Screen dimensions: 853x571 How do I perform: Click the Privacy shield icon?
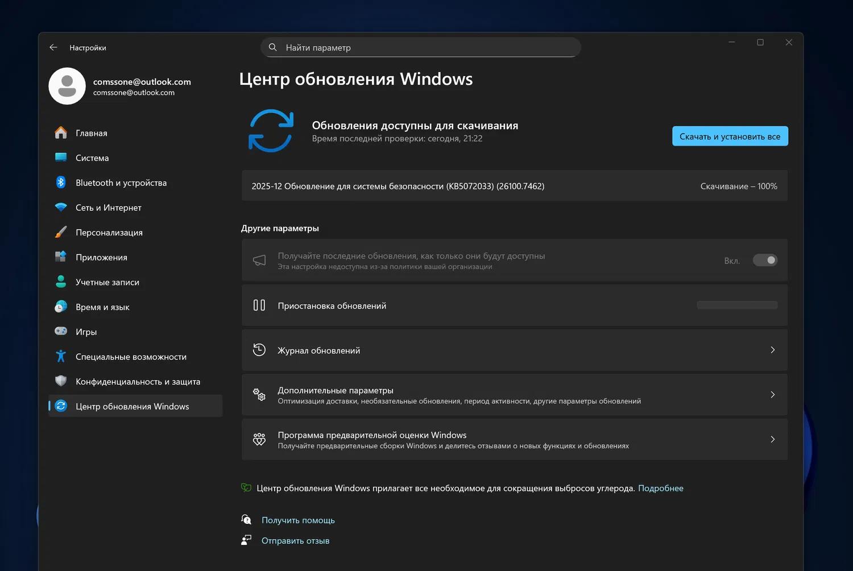61,381
